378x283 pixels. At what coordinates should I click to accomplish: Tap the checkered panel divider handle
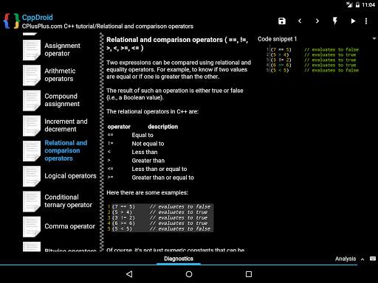click(x=102, y=142)
